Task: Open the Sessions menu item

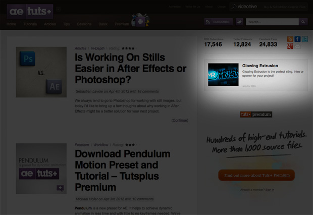Action: pos(84,24)
